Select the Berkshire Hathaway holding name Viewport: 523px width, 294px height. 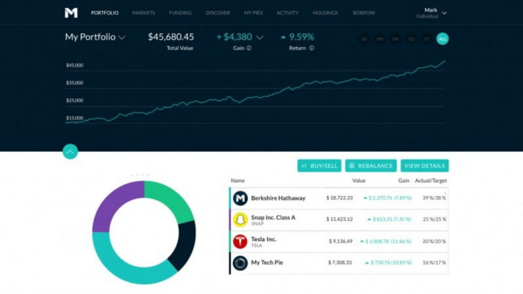pyautogui.click(x=278, y=198)
